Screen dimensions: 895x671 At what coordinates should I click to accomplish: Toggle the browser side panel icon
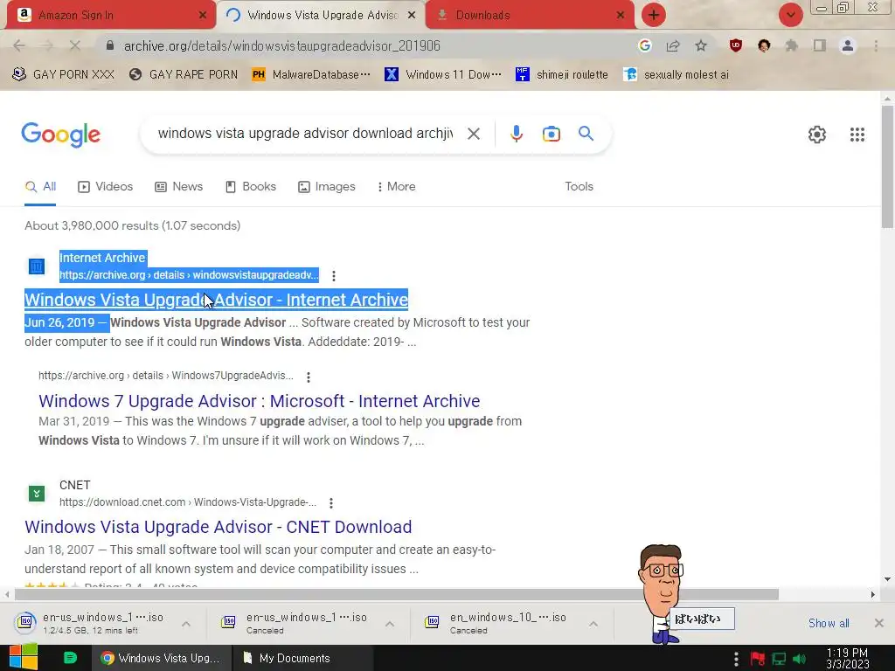coord(820,45)
